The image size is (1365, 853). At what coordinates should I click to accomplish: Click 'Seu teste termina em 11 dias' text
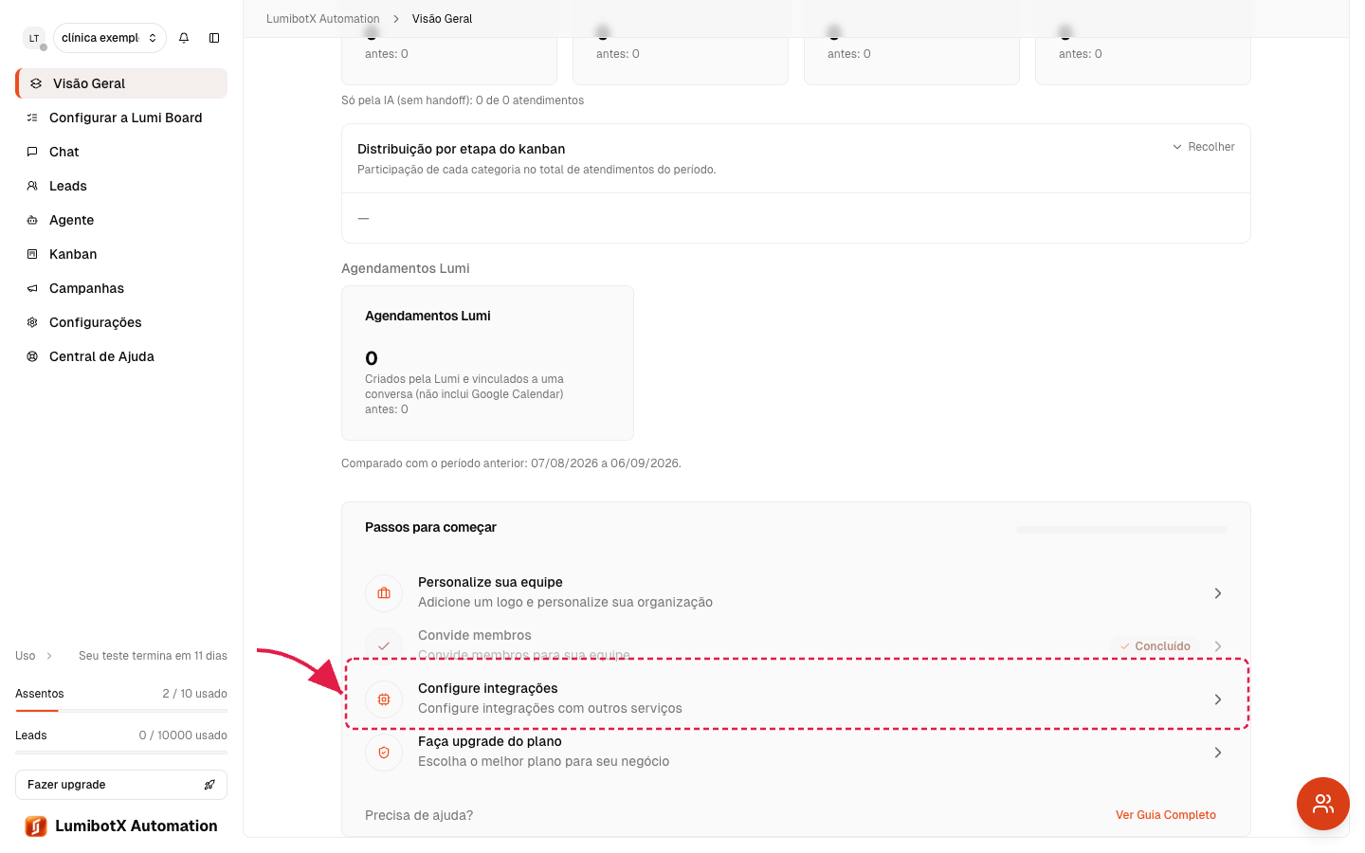pos(153,656)
